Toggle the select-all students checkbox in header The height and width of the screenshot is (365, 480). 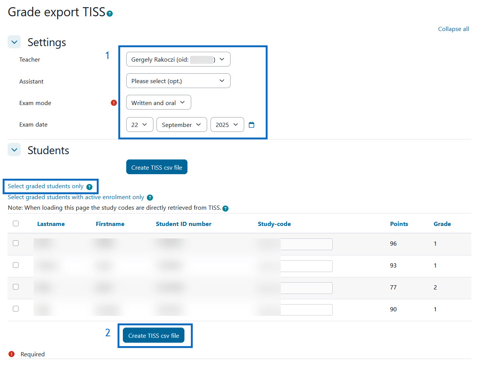click(x=16, y=224)
